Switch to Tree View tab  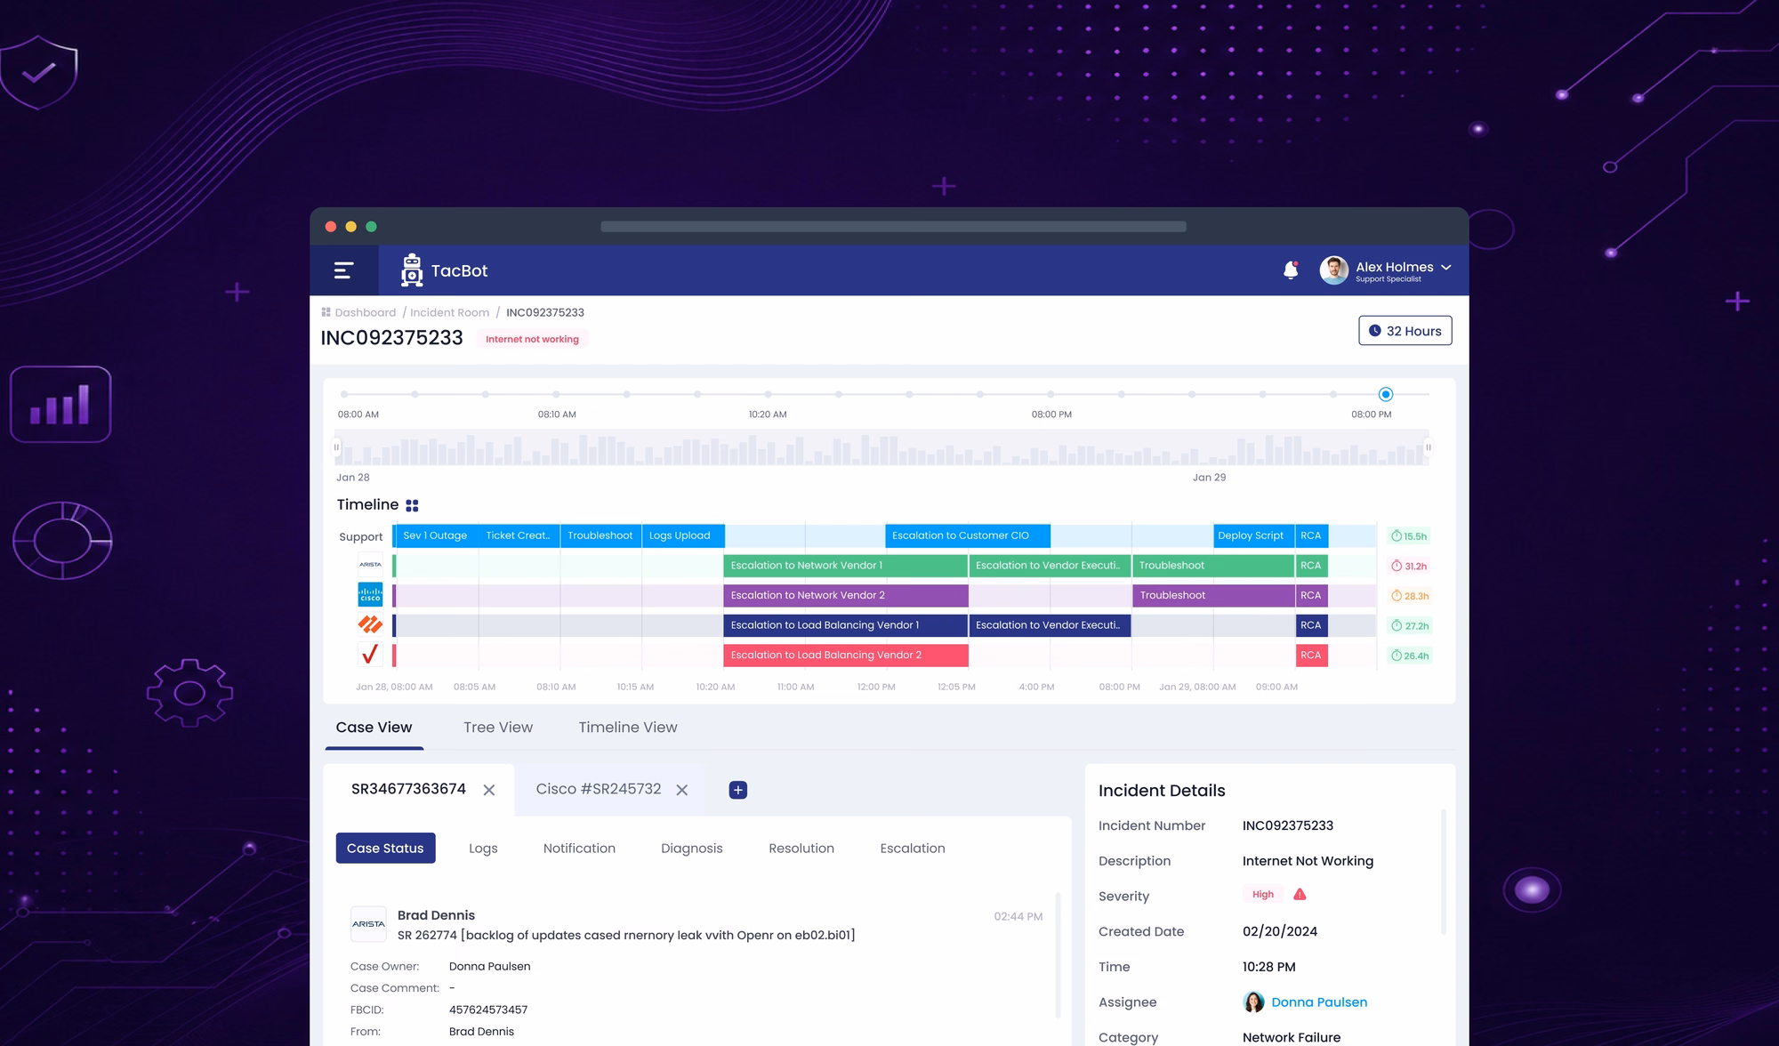[x=498, y=728]
